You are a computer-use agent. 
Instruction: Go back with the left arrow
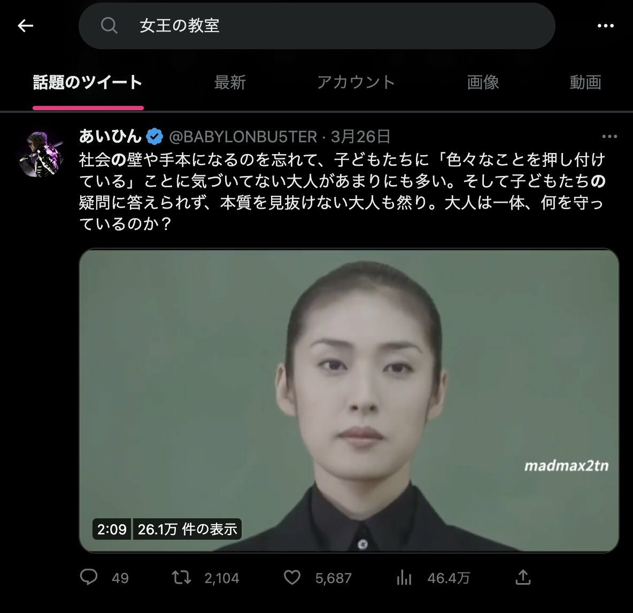coord(26,26)
